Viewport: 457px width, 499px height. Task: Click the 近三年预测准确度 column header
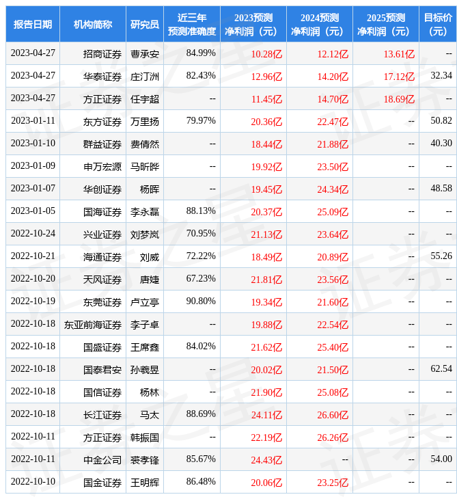[x=192, y=24]
